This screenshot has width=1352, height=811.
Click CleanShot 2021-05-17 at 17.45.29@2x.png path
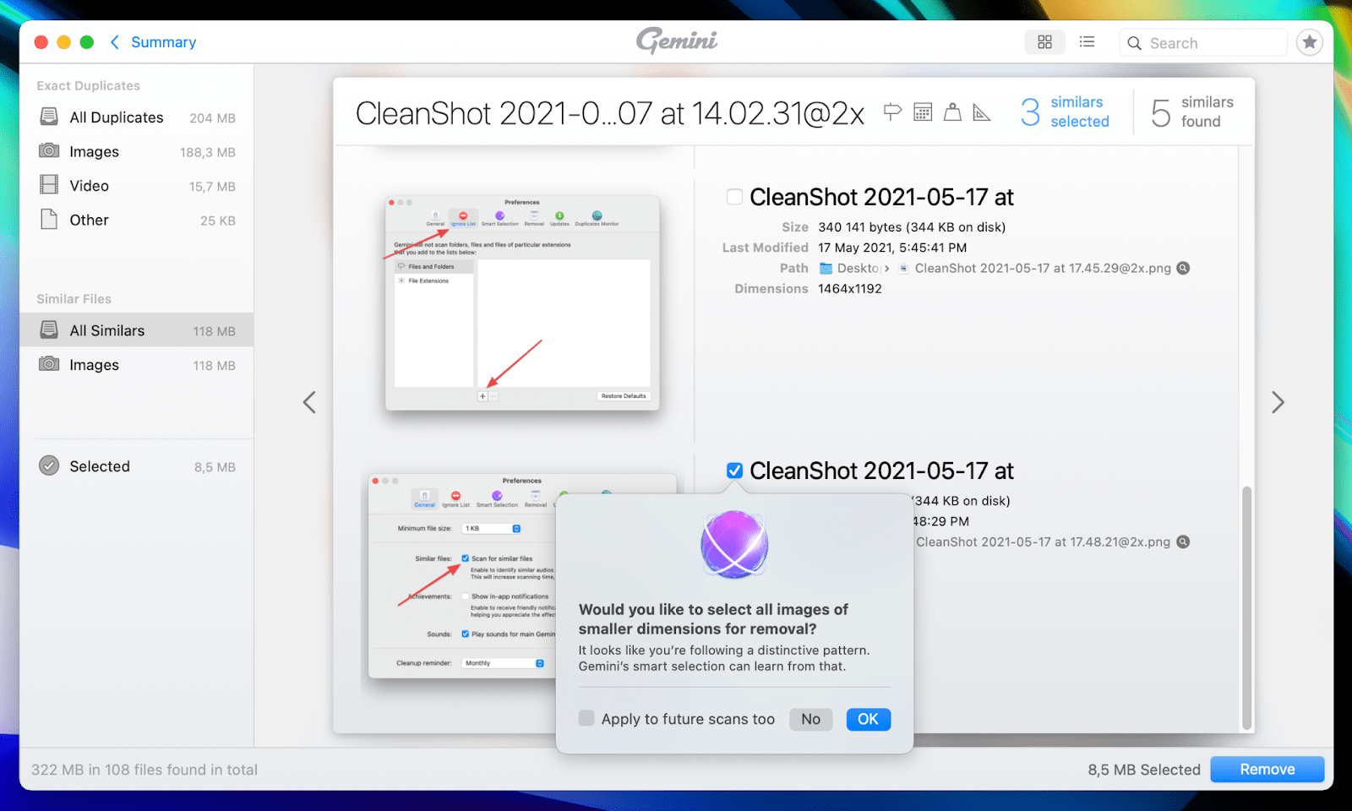click(1043, 269)
